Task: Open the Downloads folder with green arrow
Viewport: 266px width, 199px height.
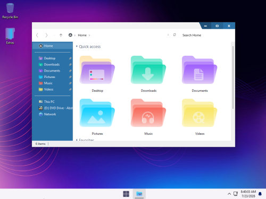Action: tap(148, 70)
